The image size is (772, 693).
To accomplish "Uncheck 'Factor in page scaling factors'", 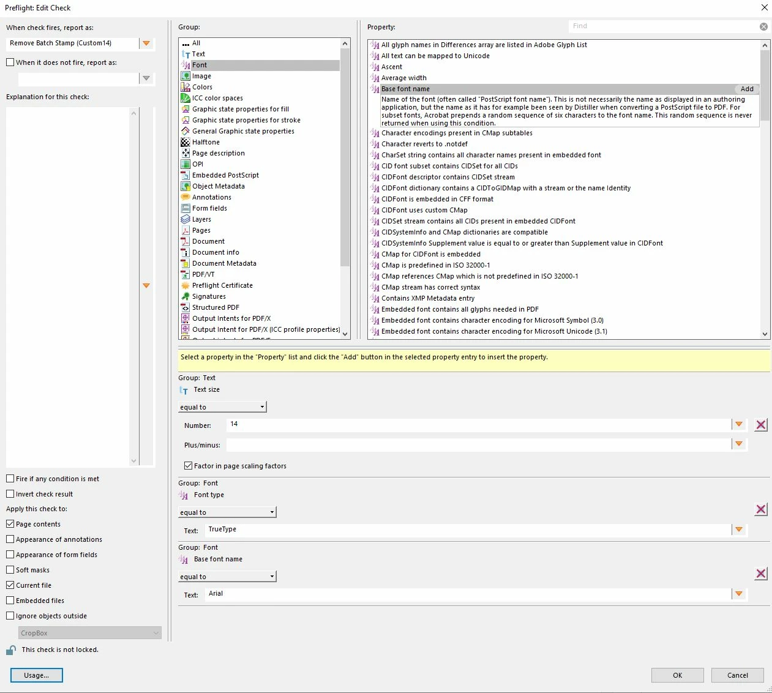I will click(189, 466).
